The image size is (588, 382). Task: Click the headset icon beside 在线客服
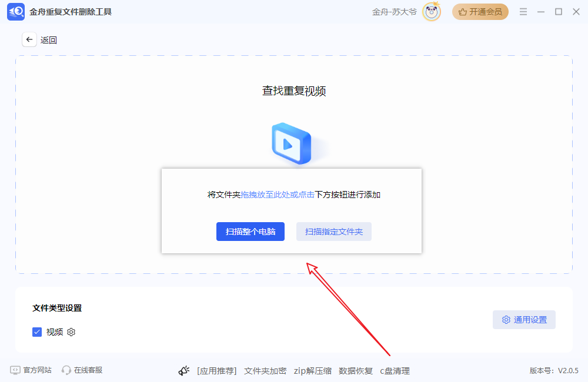coord(66,370)
